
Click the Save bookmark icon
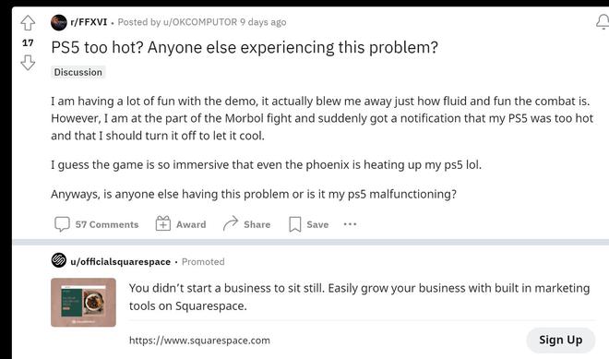click(x=294, y=224)
